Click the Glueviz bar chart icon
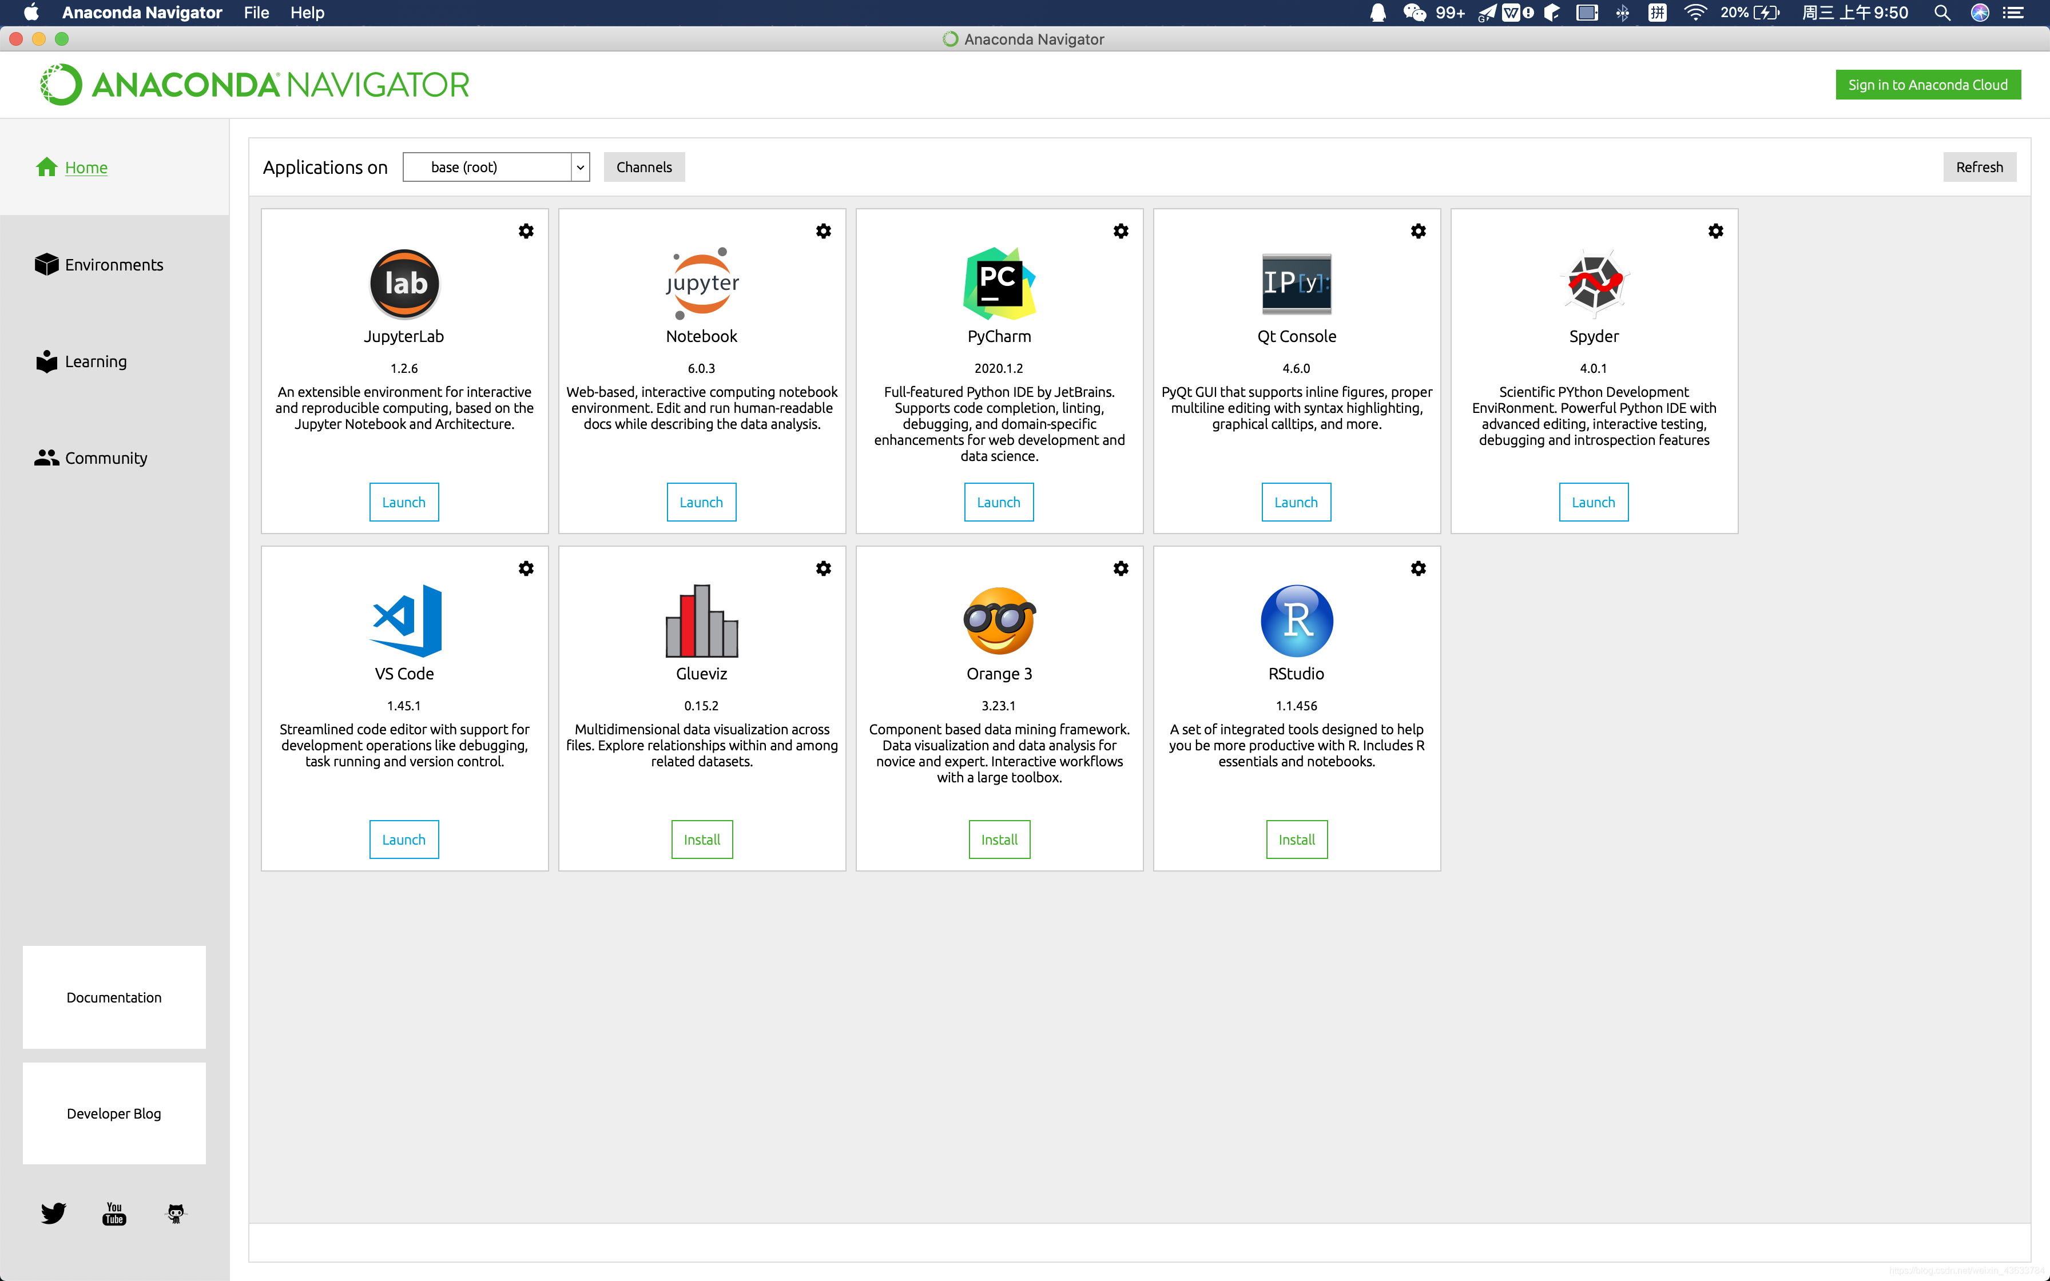This screenshot has height=1281, width=2050. coord(701,621)
